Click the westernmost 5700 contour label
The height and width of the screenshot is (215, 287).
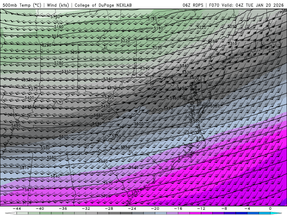coord(27,202)
